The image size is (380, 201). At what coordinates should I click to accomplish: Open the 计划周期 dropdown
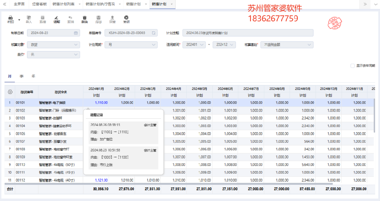pos(131,45)
